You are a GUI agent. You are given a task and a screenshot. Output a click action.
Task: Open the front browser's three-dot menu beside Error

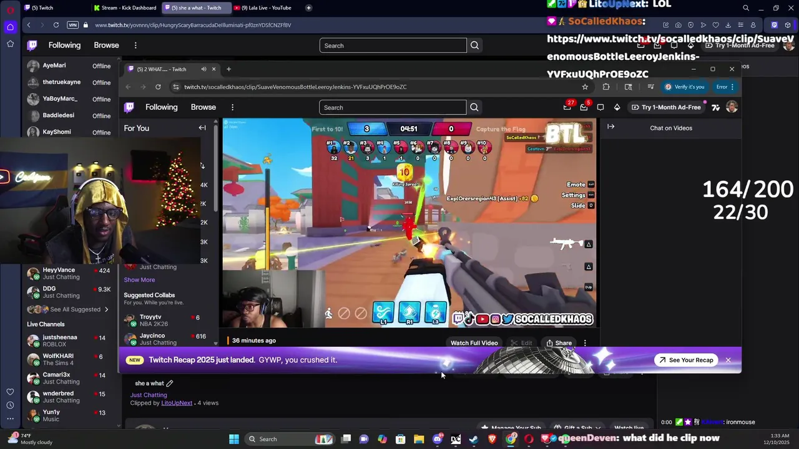[733, 87]
